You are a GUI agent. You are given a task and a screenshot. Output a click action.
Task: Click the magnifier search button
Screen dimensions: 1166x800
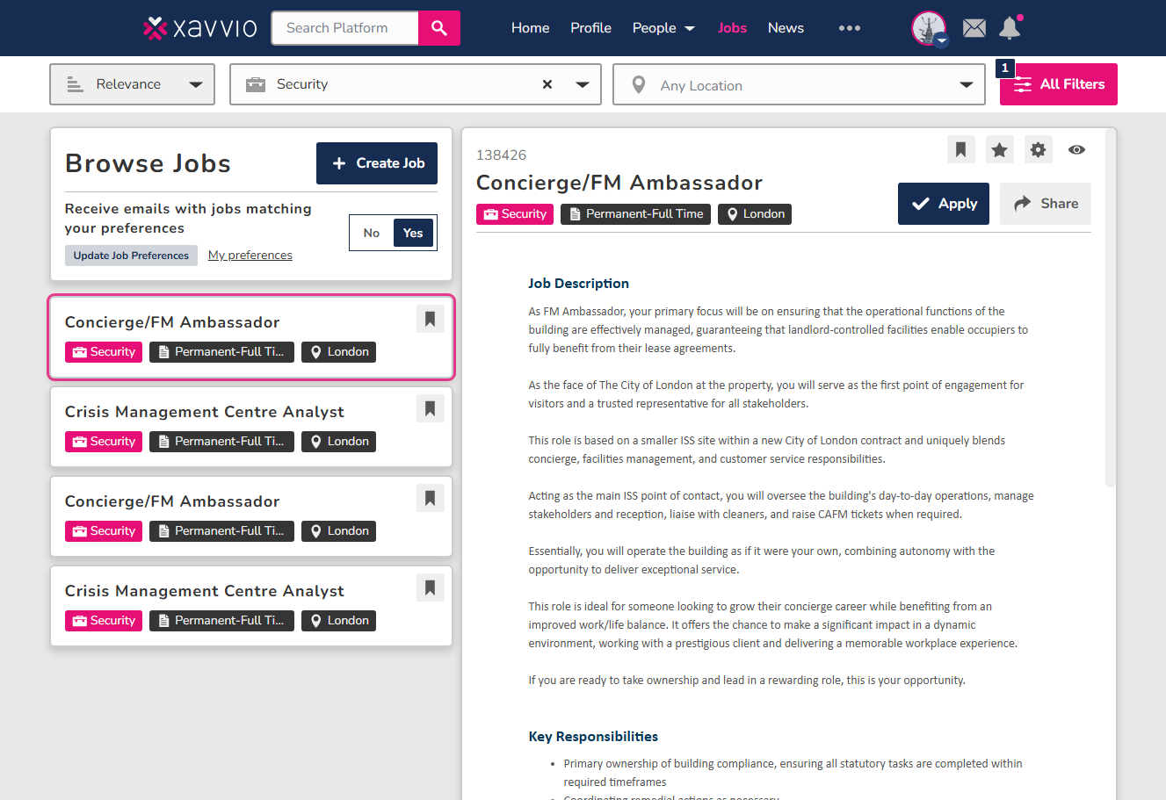pyautogui.click(x=439, y=28)
